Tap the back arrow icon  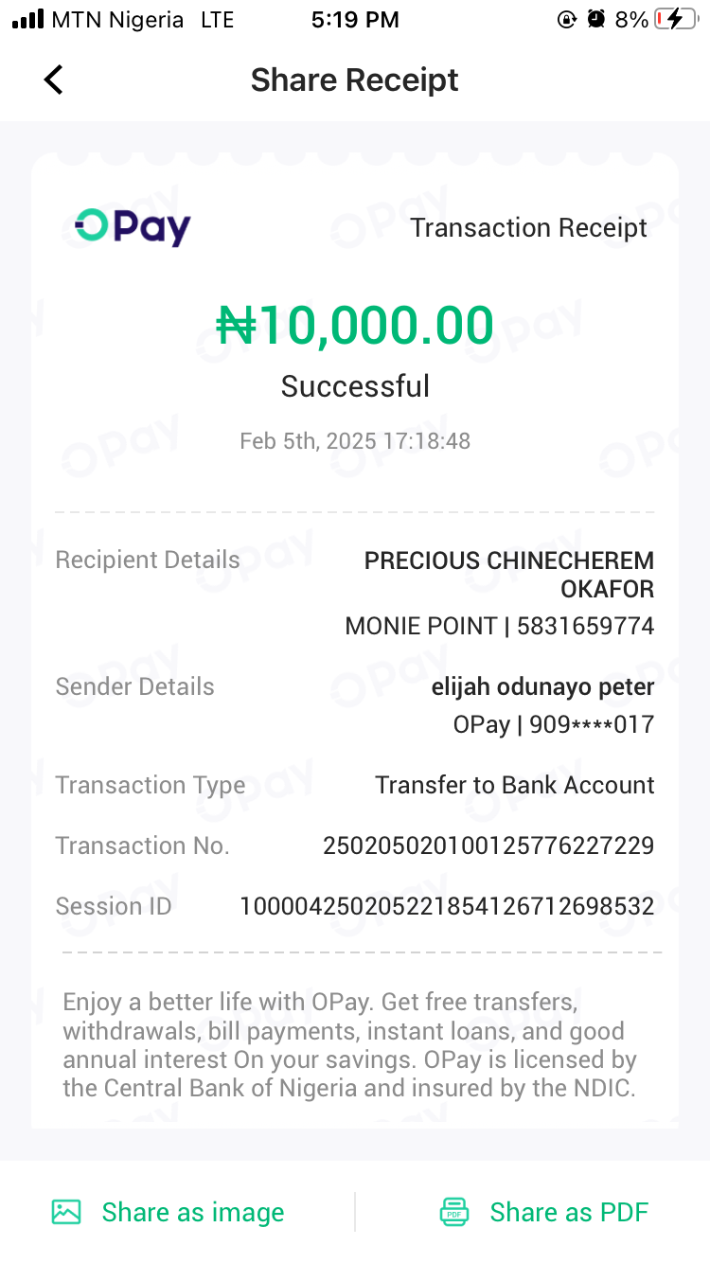tap(54, 80)
